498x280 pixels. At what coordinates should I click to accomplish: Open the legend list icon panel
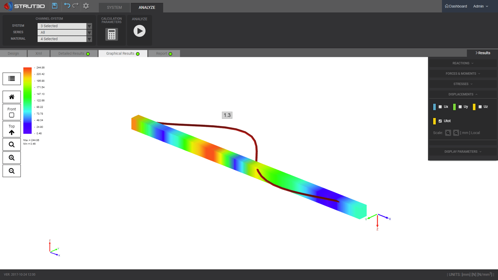click(x=12, y=78)
